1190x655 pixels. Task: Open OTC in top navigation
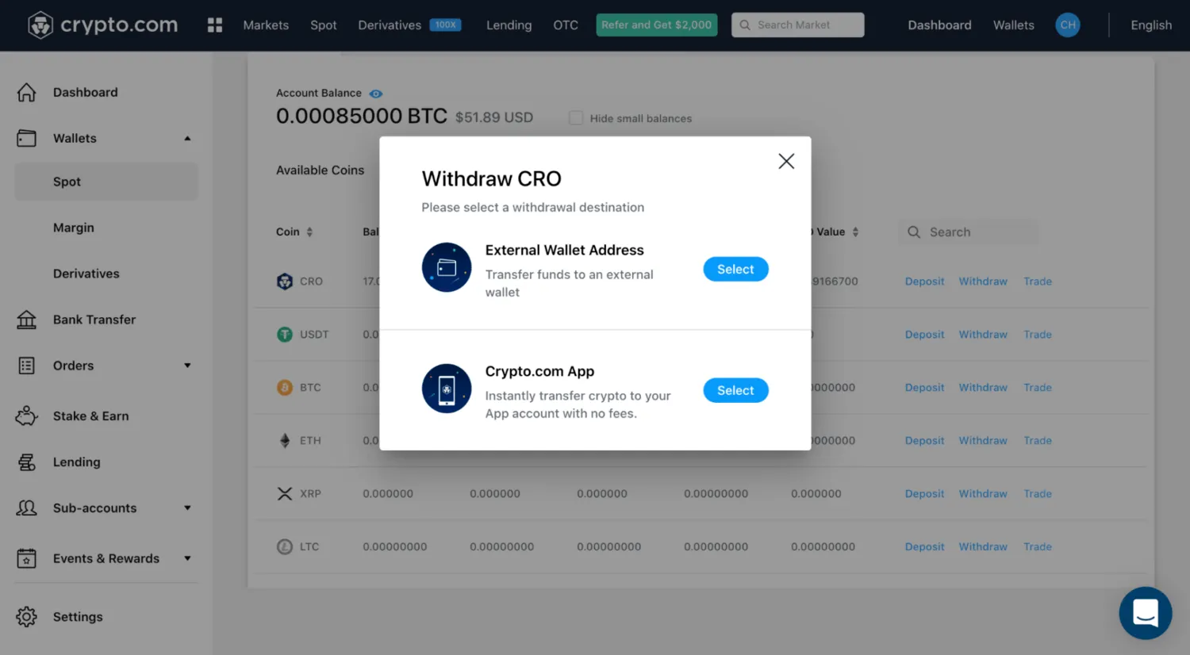pos(566,25)
